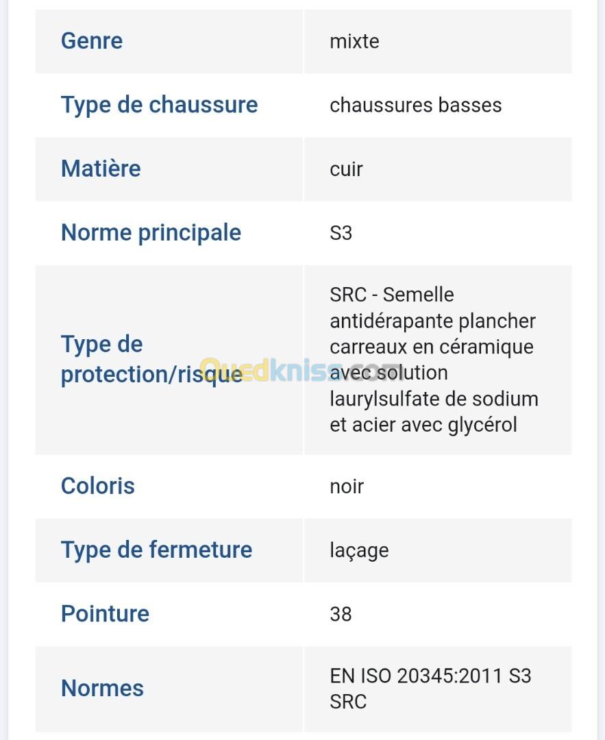605x740 pixels.
Task: Click the 'SRC - Semelle' description text
Action: [x=392, y=295]
